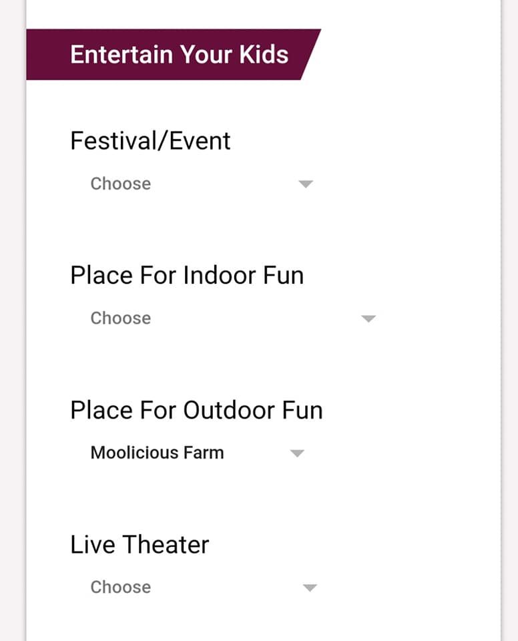Click the Live Theater question label
Viewport: 518px width, 641px height.
click(140, 545)
